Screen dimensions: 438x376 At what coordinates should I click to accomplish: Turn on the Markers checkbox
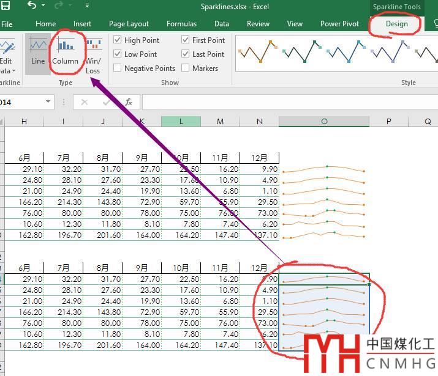click(x=186, y=68)
